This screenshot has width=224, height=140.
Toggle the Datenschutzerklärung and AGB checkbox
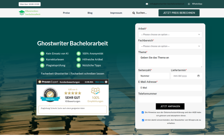(143, 112)
